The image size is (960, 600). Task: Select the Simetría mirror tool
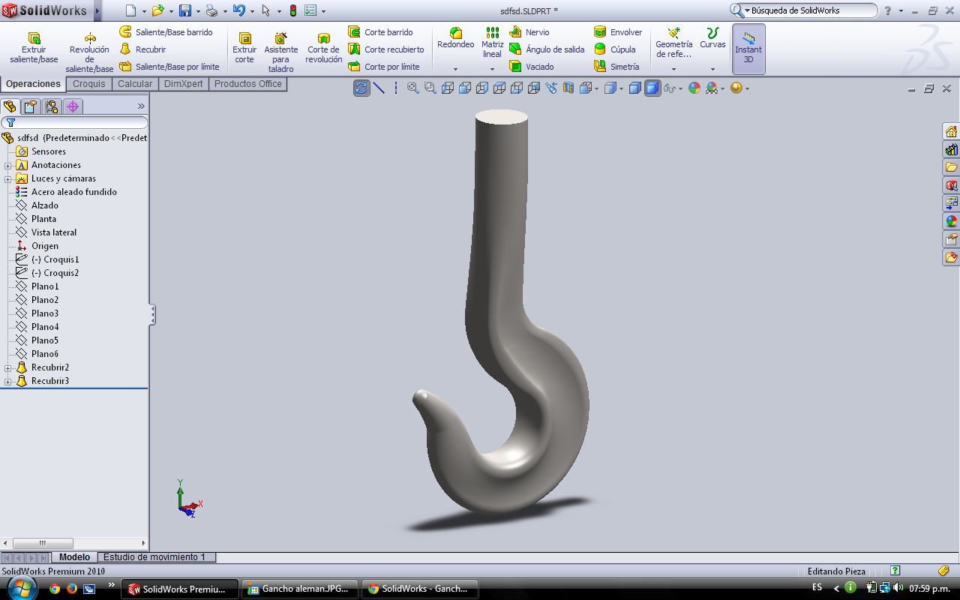pyautogui.click(x=616, y=67)
